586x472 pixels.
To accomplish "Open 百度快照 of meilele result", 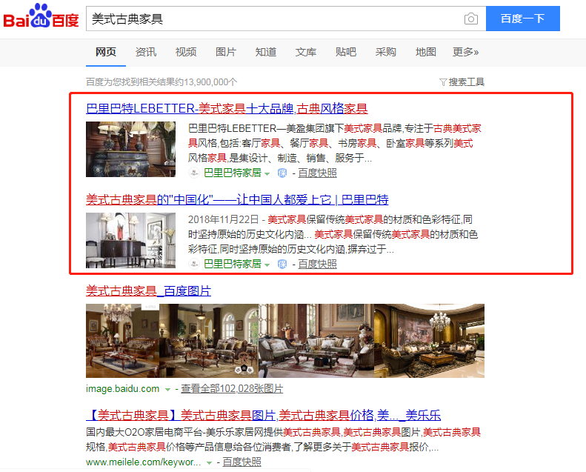I will pyautogui.click(x=242, y=462).
